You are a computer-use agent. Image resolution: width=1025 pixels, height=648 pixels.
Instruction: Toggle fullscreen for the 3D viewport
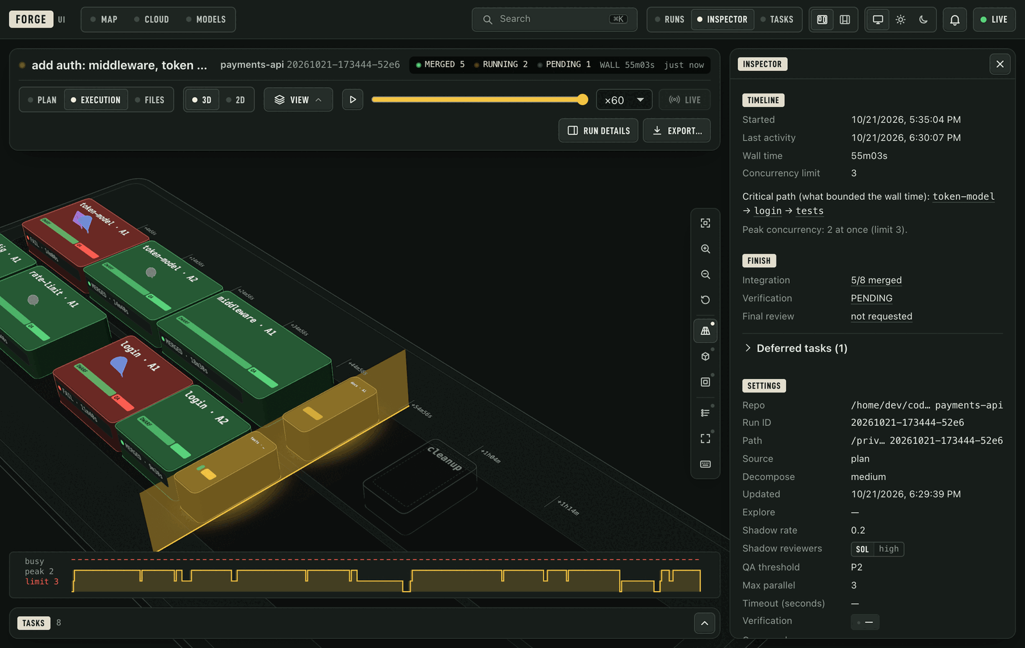click(705, 439)
